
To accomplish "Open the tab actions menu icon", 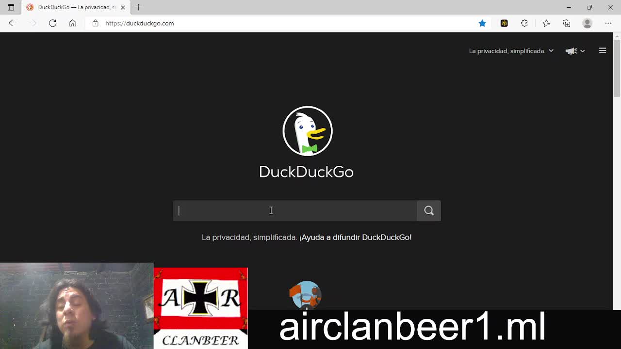I will click(x=11, y=7).
